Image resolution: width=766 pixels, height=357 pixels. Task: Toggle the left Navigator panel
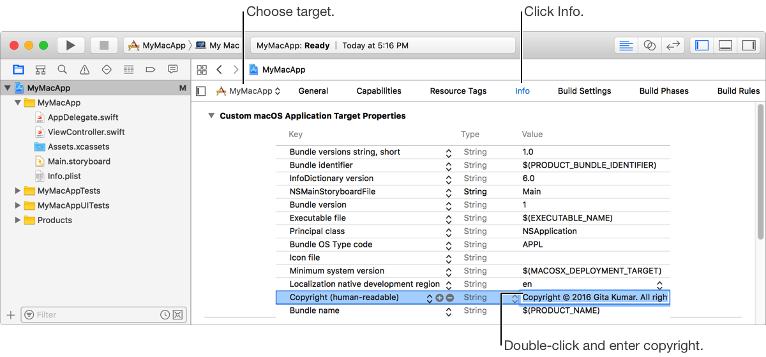tap(702, 45)
